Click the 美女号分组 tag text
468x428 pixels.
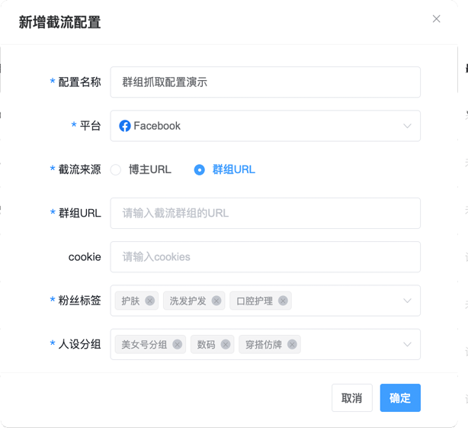point(144,345)
